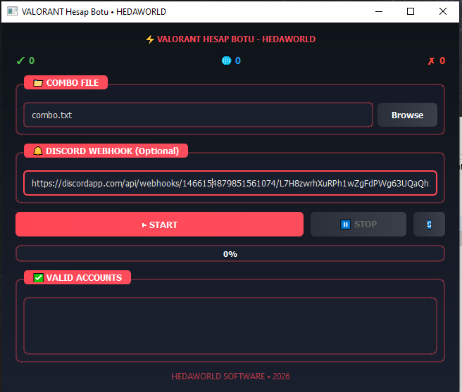Close the VALORANT Hesap Botu window
This screenshot has width=462, height=392.
click(x=443, y=11)
